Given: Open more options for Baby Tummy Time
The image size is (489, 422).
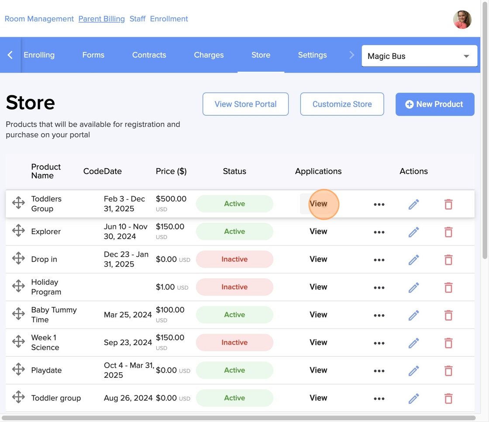Looking at the screenshot, I should coord(379,315).
